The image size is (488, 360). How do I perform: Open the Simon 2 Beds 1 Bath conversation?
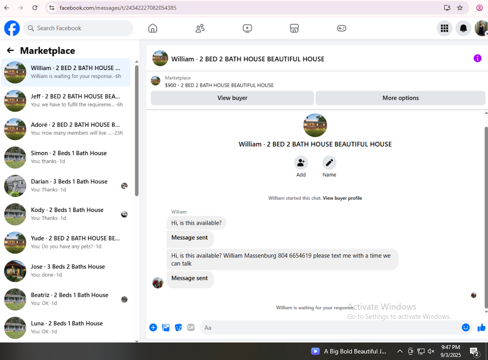[x=66, y=157]
